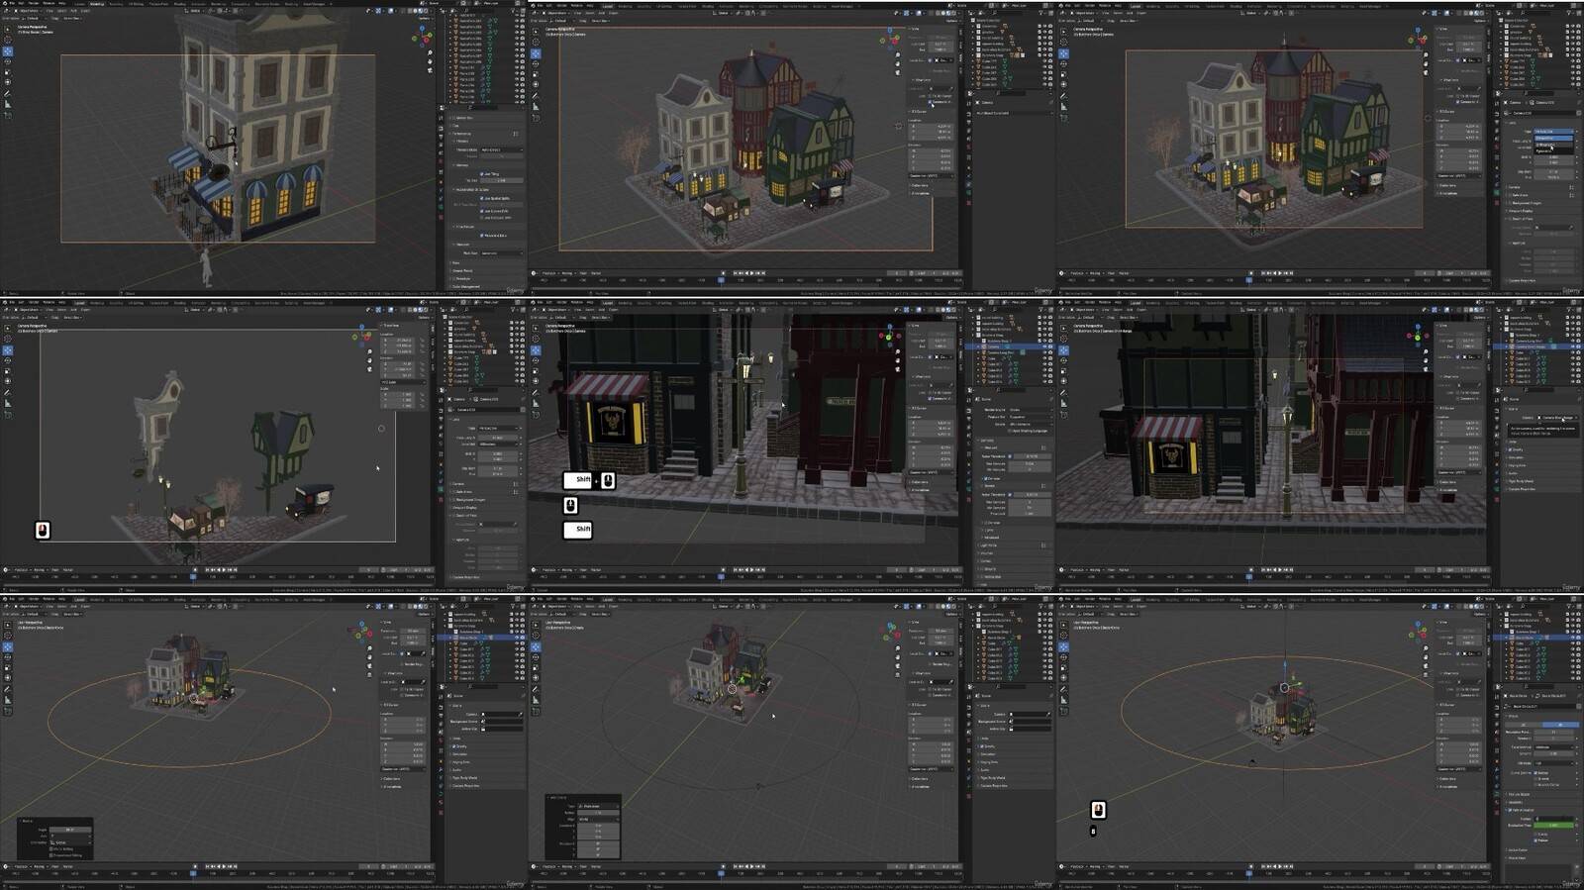
Task: Jump to end frame in Shift-key overlay screenshot timeline
Action: click(763, 569)
